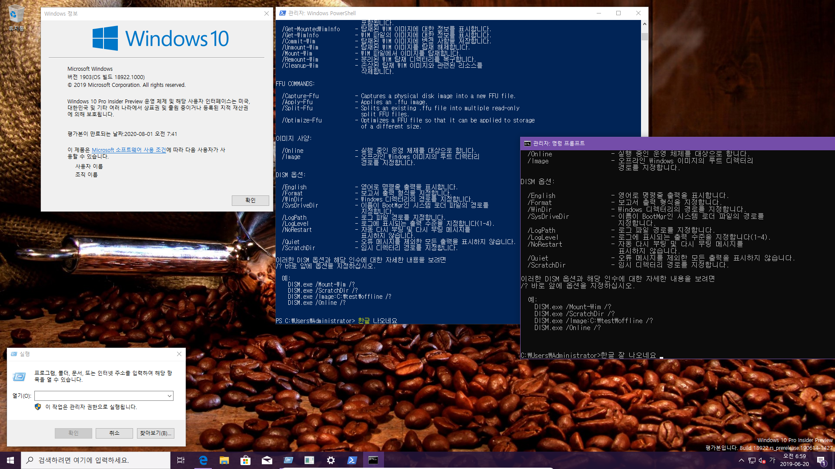
Task: Click 찾아보기(B)... in the Run dialog
Action: (156, 433)
